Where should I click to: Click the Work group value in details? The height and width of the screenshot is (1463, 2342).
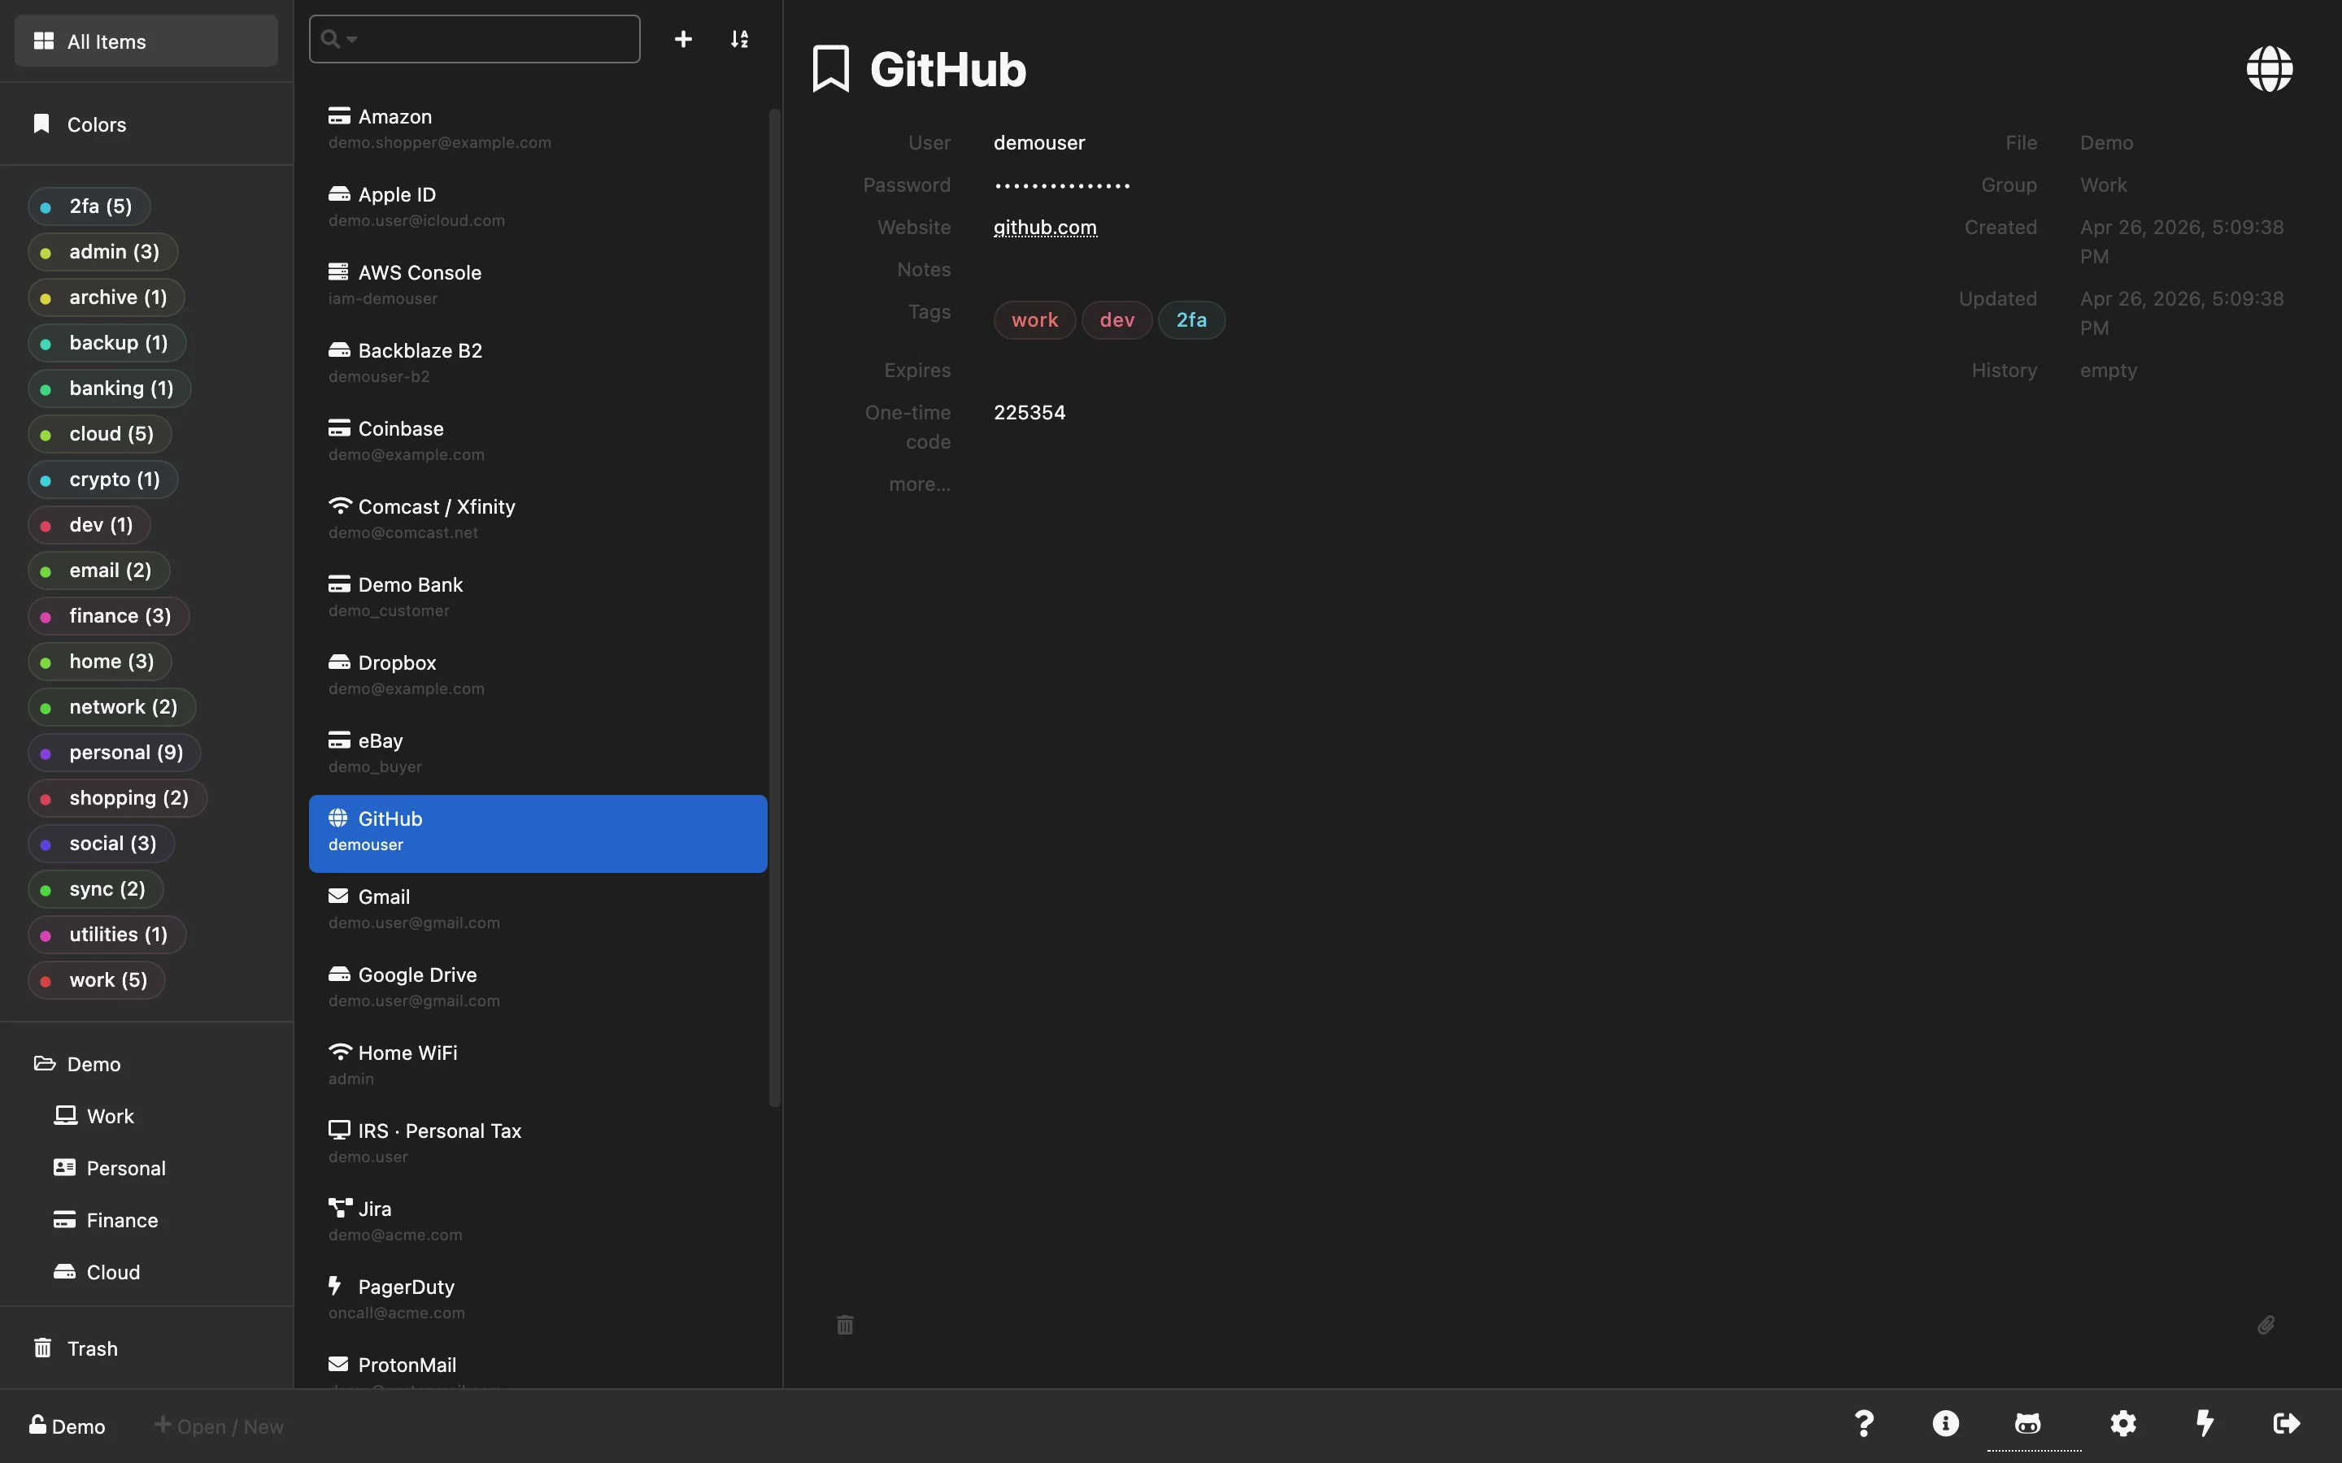[x=2103, y=185]
